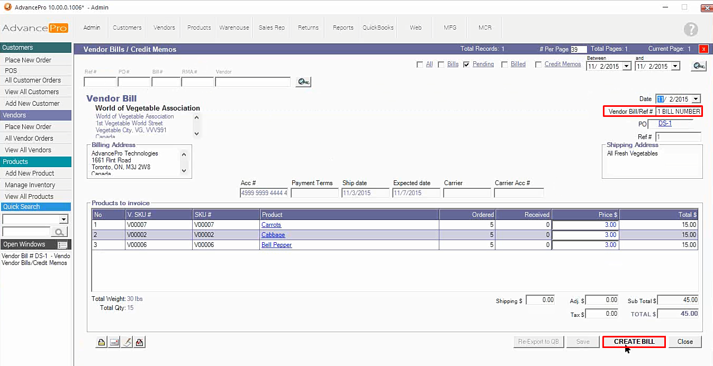Click the pen-and-paper edit icon
713x366 pixels.
click(x=127, y=342)
